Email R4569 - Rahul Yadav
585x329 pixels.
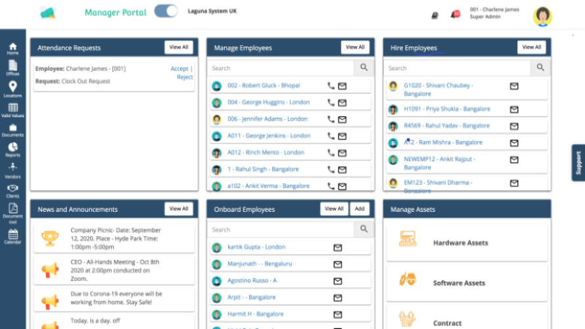coord(514,126)
